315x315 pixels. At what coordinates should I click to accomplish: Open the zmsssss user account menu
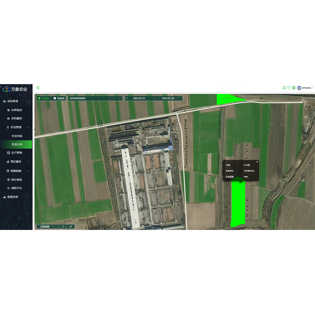[305, 88]
